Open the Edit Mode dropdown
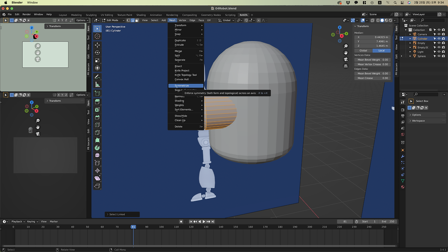Image resolution: width=448 pixels, height=252 pixels. click(x=112, y=20)
